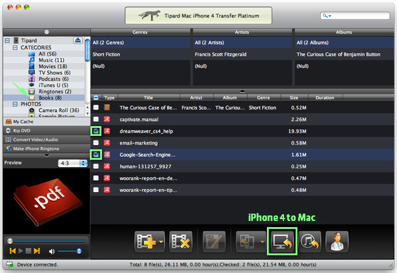Open Make iPhone Ringtone section

pos(46,149)
